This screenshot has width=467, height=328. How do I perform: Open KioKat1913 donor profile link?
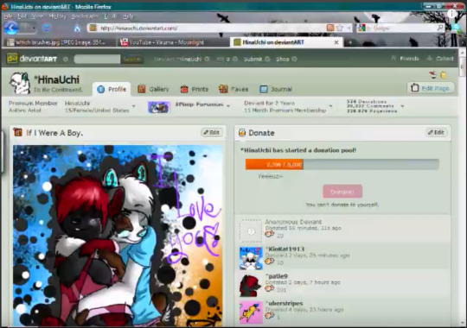click(285, 249)
